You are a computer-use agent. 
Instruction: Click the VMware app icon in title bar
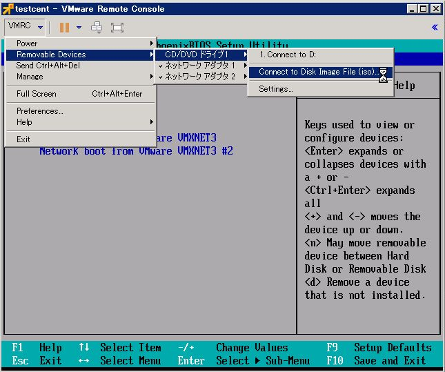(8, 9)
